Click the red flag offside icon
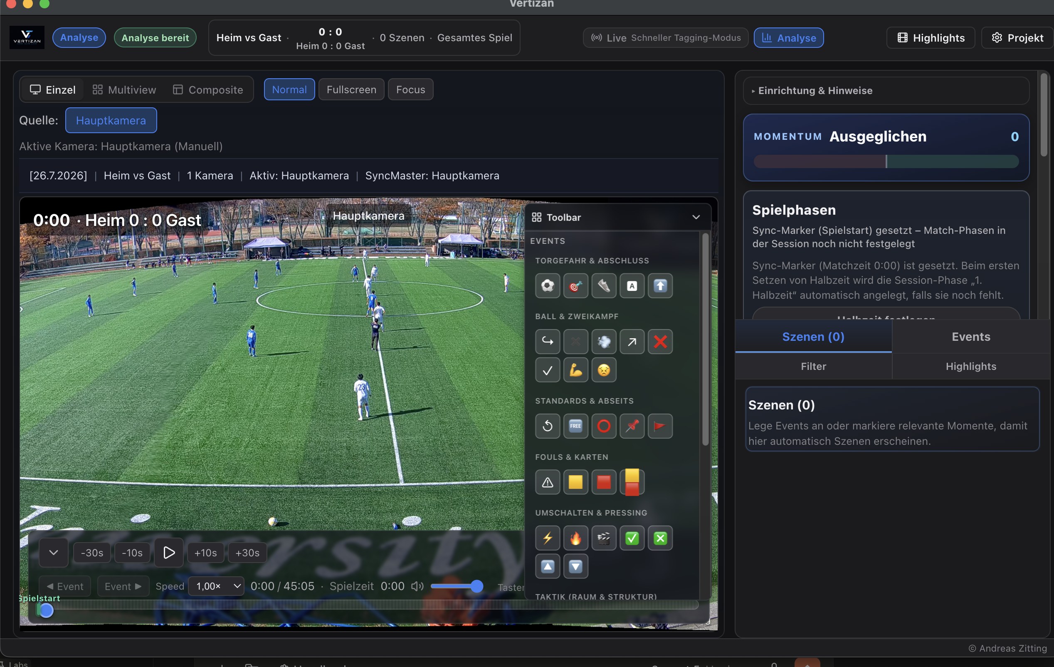The height and width of the screenshot is (667, 1054). click(660, 426)
